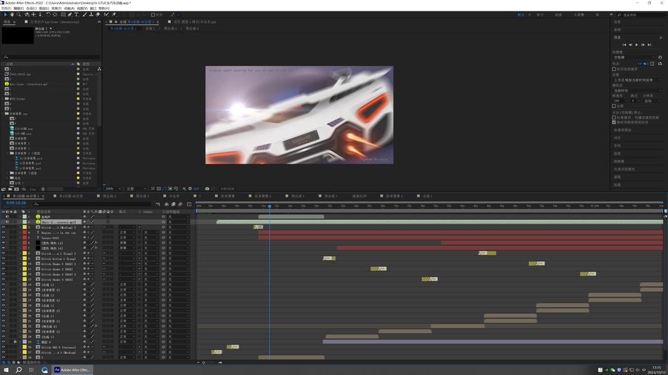Jump to last frame in Preview panel

650,44
